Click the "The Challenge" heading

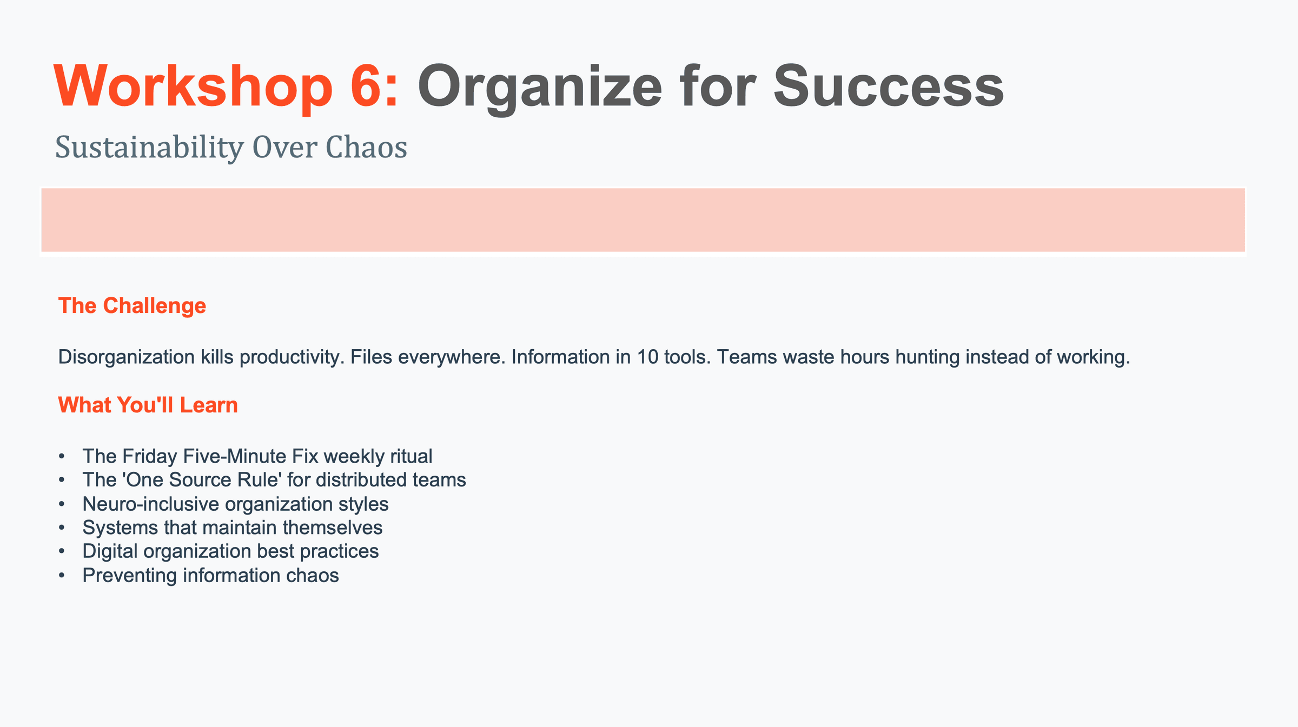pyautogui.click(x=132, y=306)
